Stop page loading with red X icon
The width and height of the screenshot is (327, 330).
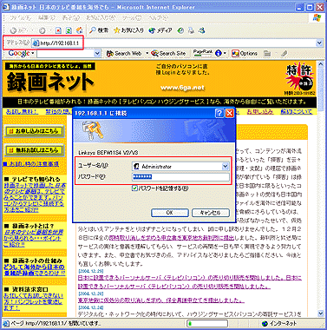tap(58, 30)
